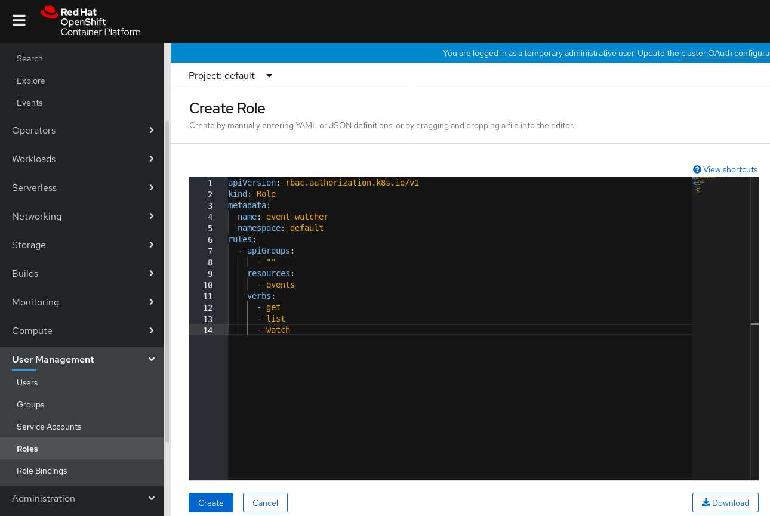The width and height of the screenshot is (770, 516).
Task: Open the Events page
Action: 30,103
